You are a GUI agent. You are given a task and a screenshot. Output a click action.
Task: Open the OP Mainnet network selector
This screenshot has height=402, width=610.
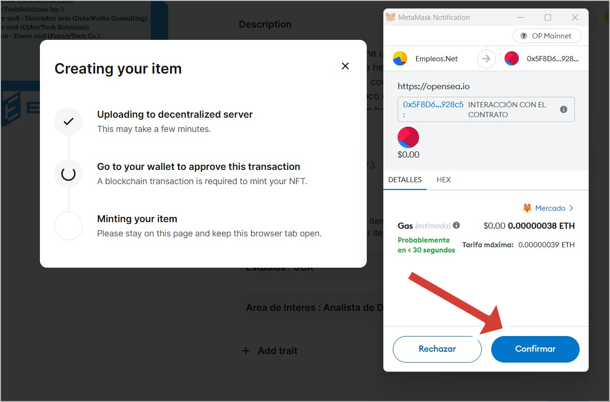click(548, 36)
